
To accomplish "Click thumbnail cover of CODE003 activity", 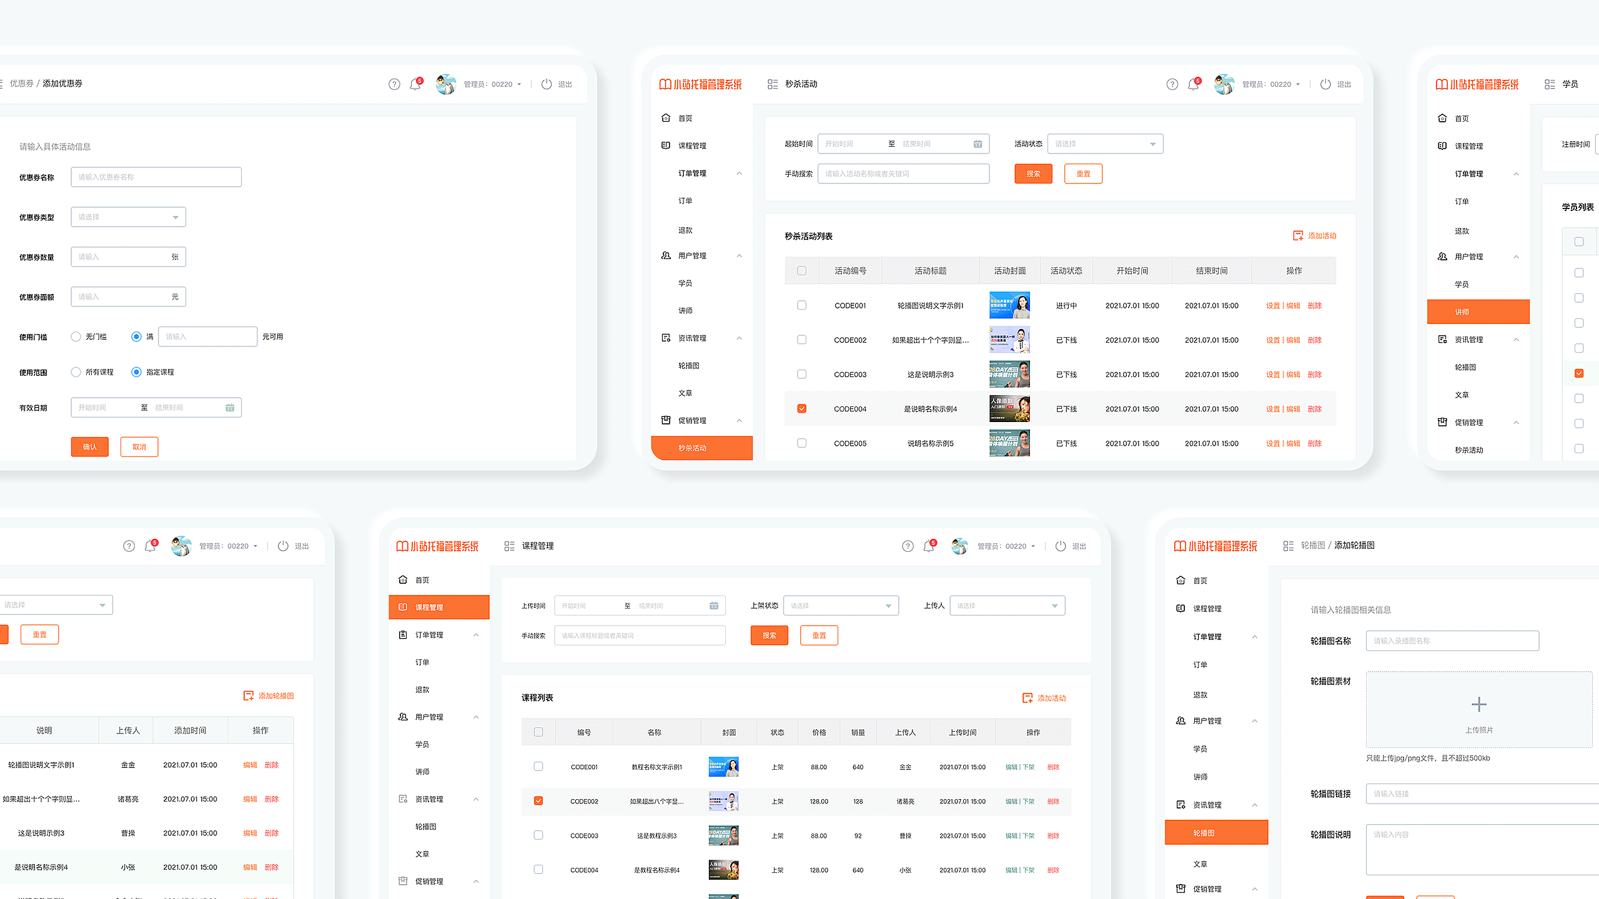I will click(1009, 375).
